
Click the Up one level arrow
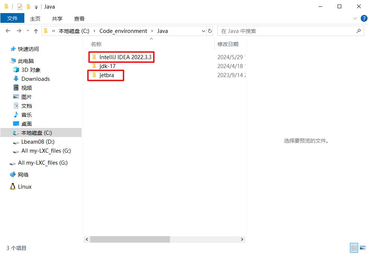pos(36,31)
